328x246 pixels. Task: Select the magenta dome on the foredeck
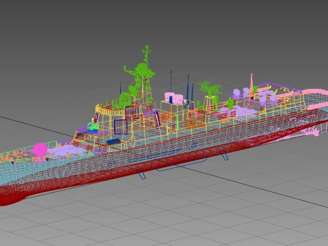coord(40,150)
